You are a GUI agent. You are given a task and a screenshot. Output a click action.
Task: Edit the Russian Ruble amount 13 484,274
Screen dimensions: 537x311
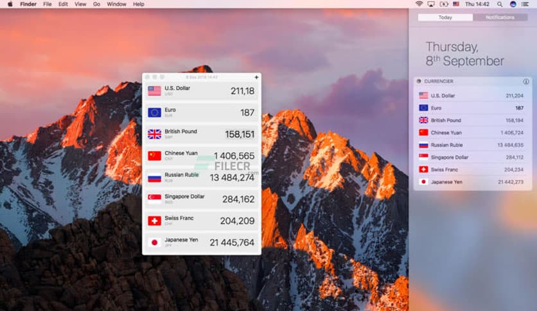click(x=232, y=177)
